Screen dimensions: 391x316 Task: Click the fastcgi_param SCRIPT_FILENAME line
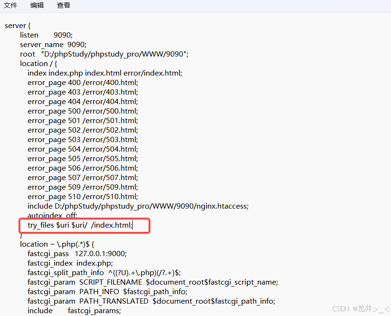[153, 282]
